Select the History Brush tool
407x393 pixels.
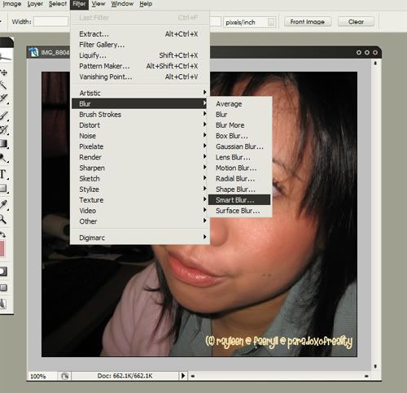pyautogui.click(x=3, y=130)
